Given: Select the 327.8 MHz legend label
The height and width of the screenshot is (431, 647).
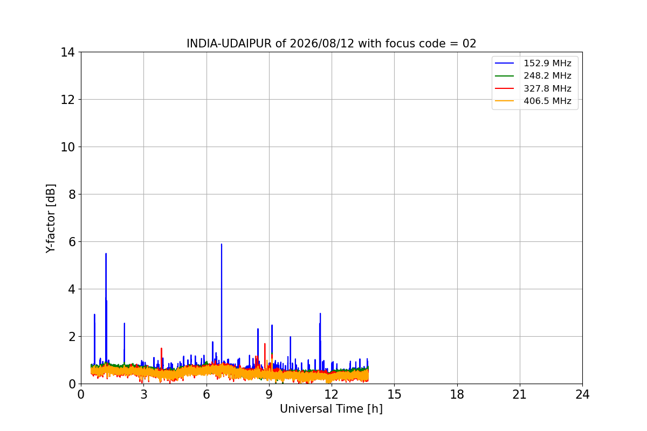Looking at the screenshot, I should [547, 88].
